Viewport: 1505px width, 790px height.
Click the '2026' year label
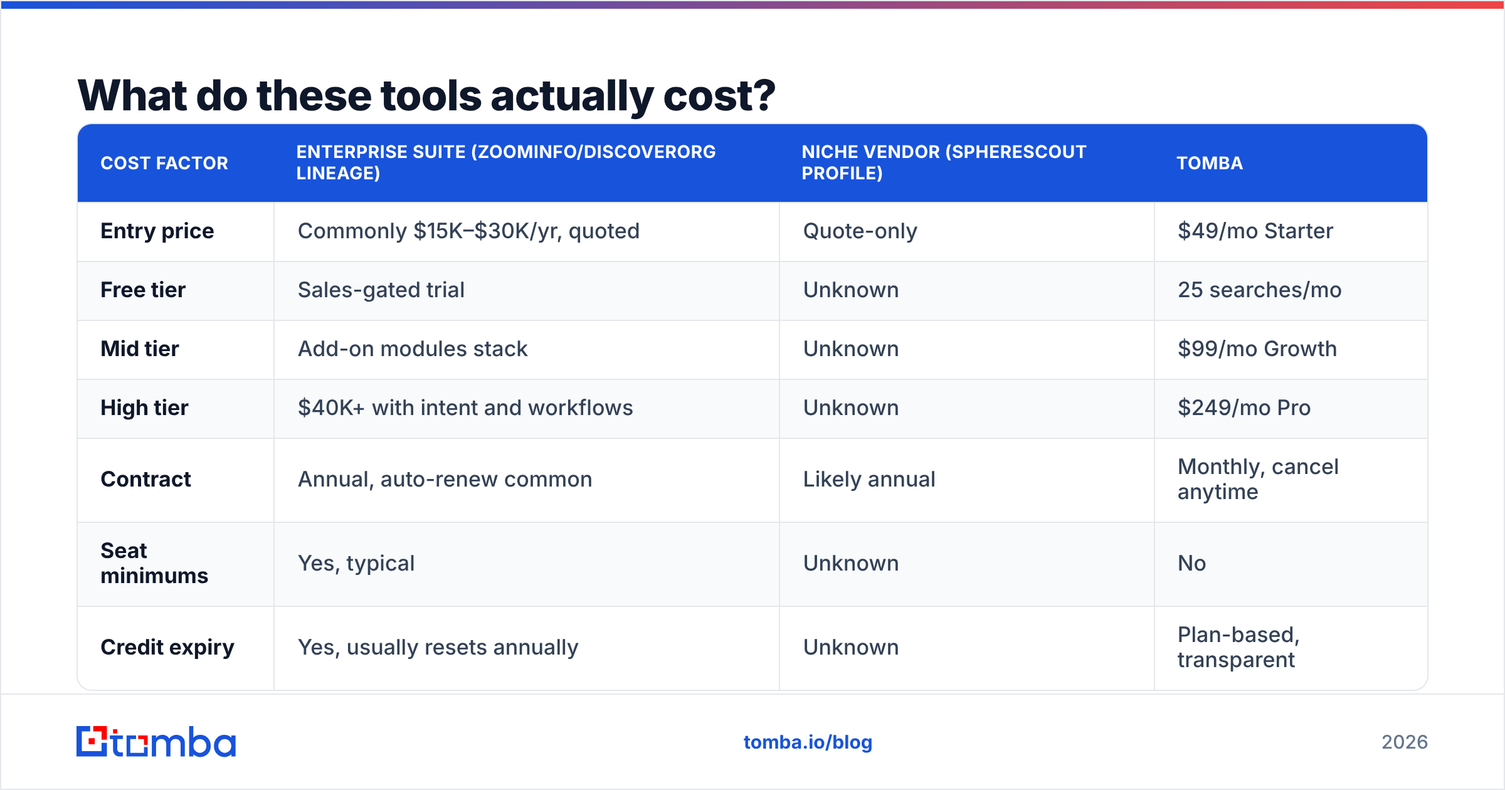click(x=1405, y=742)
